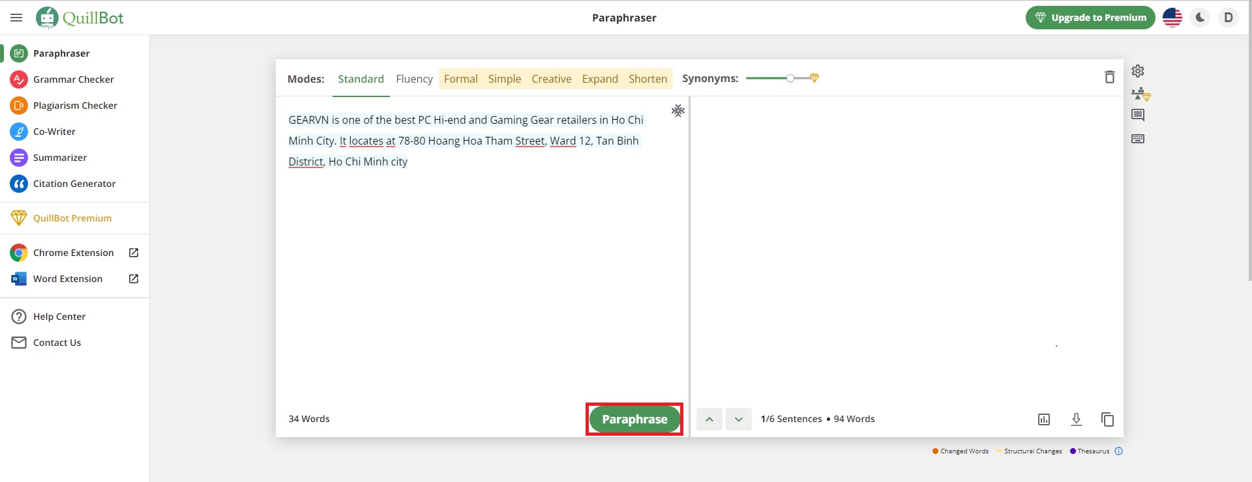Open feedback comment icon
Screen dimensions: 1252x482
pyautogui.click(x=1138, y=115)
